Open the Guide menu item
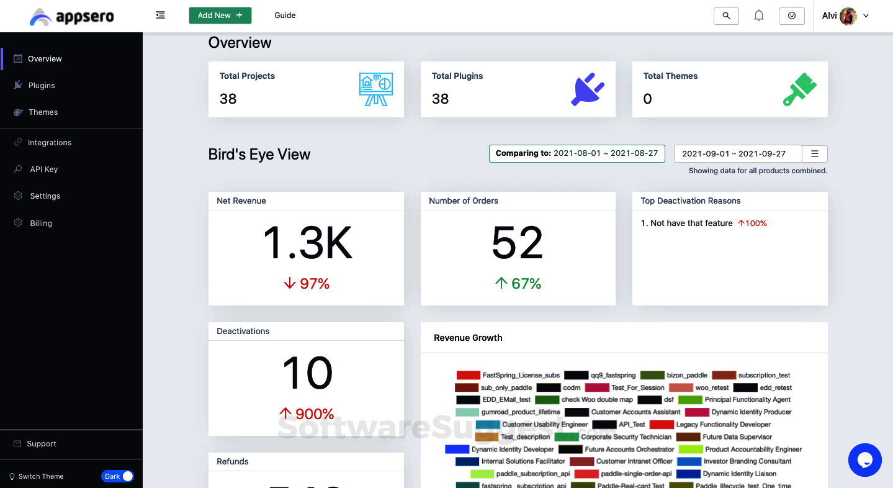Viewport: 893px width, 488px height. click(x=285, y=16)
